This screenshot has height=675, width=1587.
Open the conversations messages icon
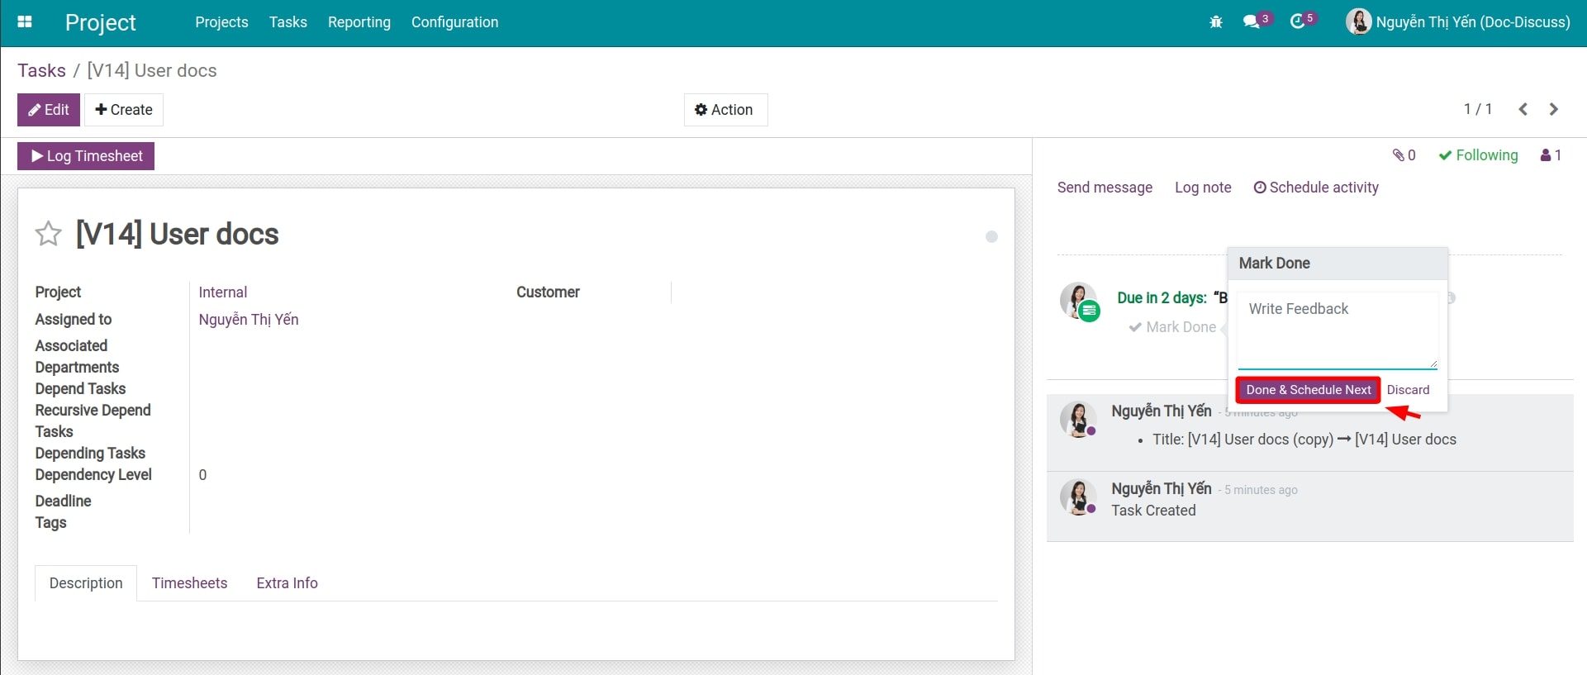(1252, 22)
